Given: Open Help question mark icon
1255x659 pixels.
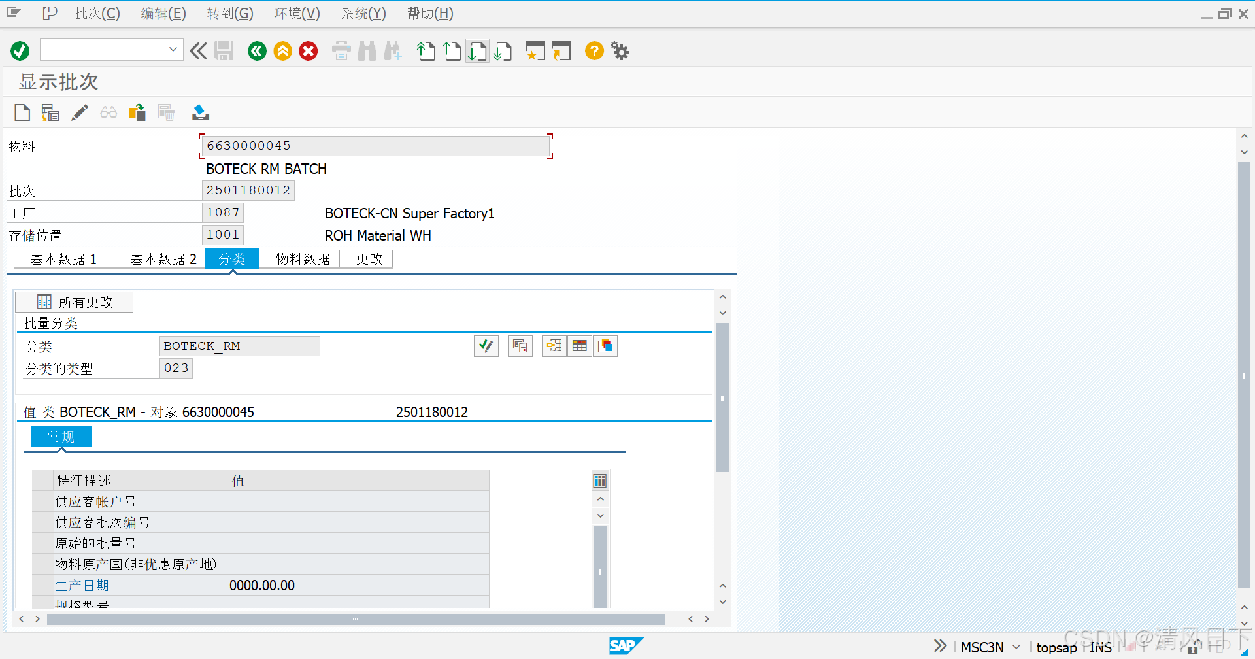Looking at the screenshot, I should click(594, 51).
